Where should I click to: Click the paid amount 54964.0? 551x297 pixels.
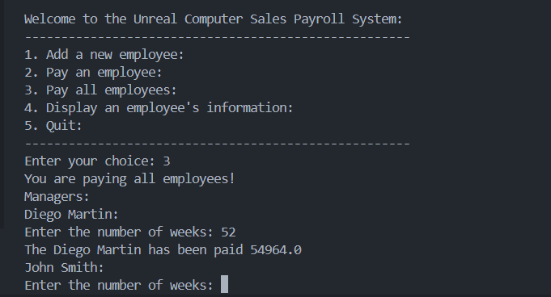pyautogui.click(x=276, y=250)
